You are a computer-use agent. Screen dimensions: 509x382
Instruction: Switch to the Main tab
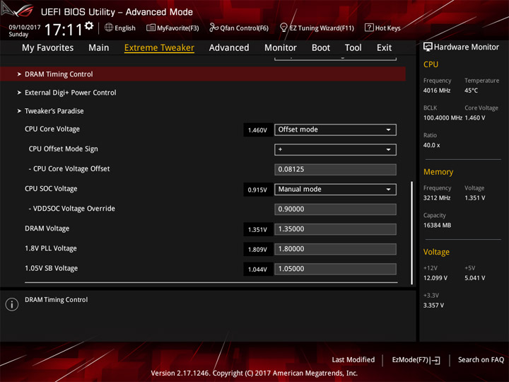(x=99, y=48)
